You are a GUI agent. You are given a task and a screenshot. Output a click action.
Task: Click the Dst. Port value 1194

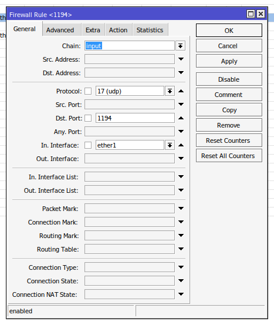135,118
